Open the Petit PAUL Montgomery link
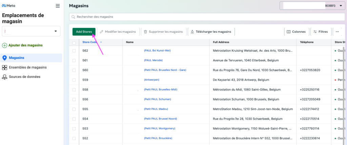The width and height of the screenshot is (347, 145). pos(160,128)
